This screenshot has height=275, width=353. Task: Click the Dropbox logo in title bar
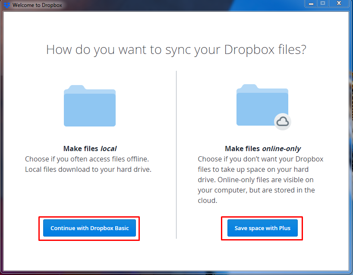[7, 5]
